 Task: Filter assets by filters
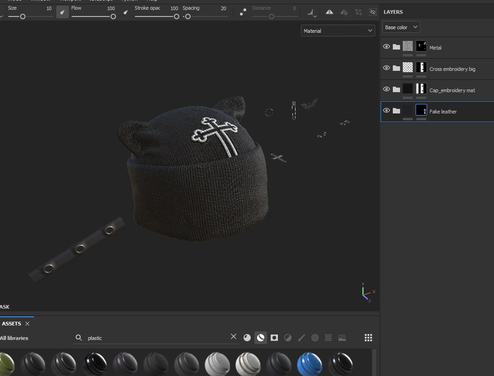pyautogui.click(x=288, y=338)
